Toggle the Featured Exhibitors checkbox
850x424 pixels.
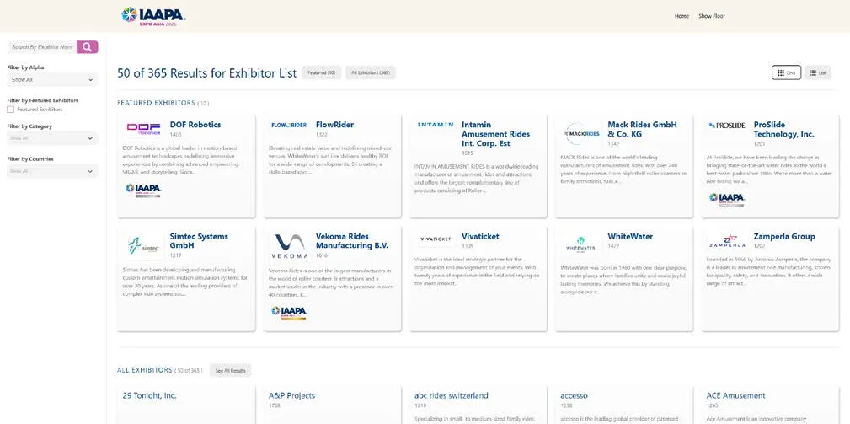(10, 110)
